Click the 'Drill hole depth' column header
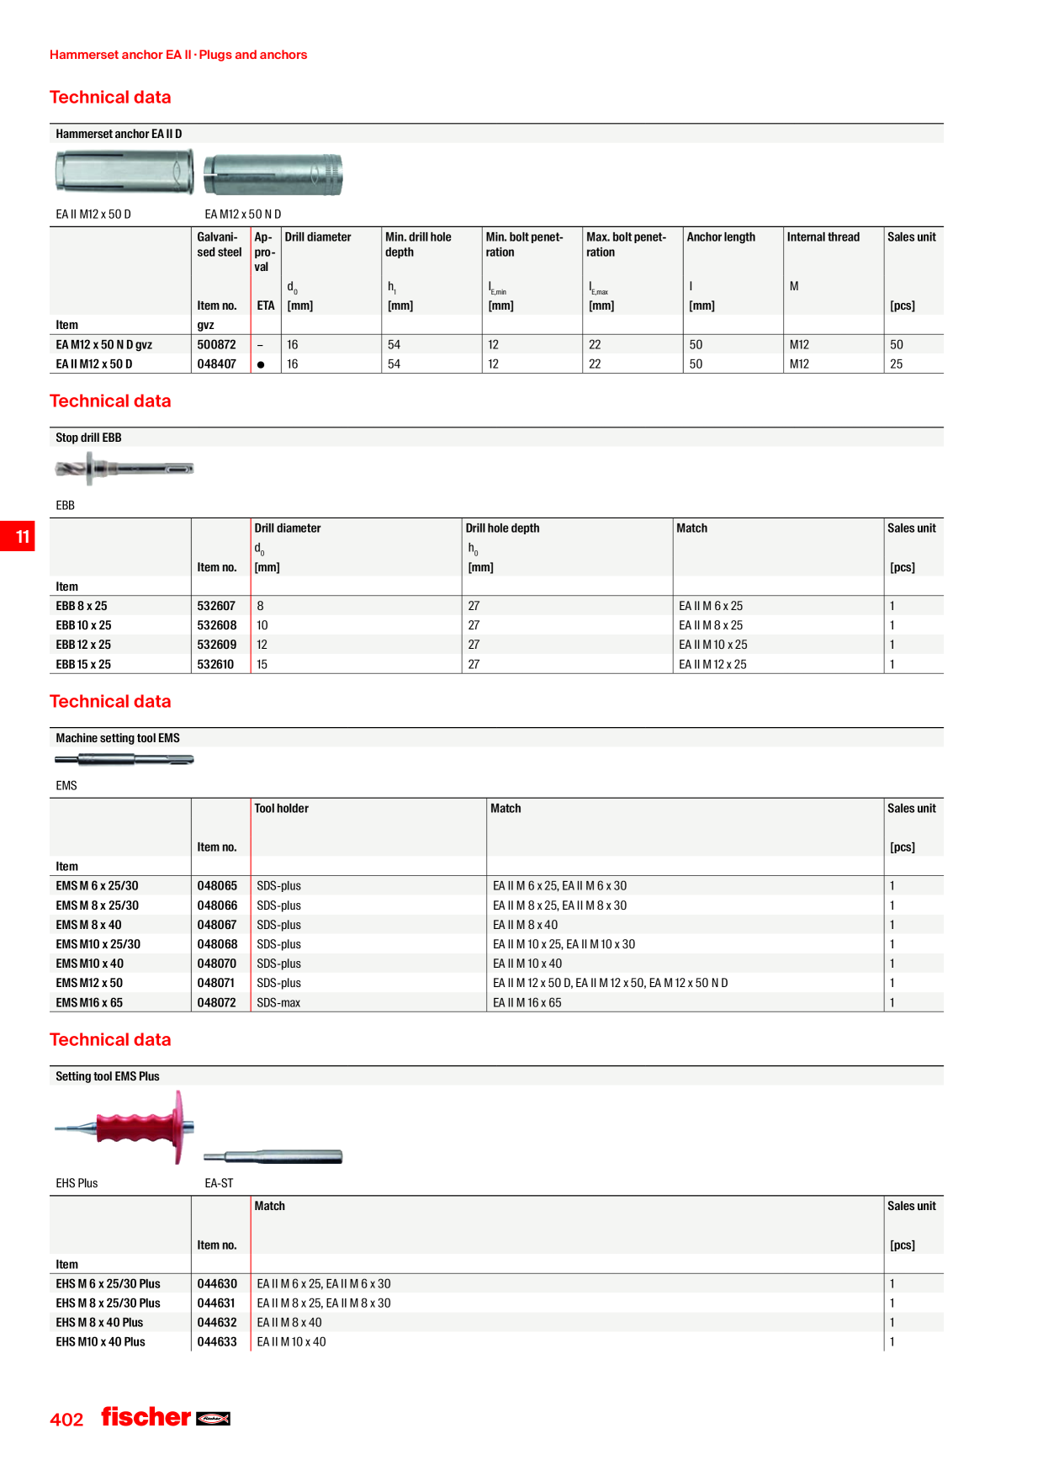 coord(503,528)
